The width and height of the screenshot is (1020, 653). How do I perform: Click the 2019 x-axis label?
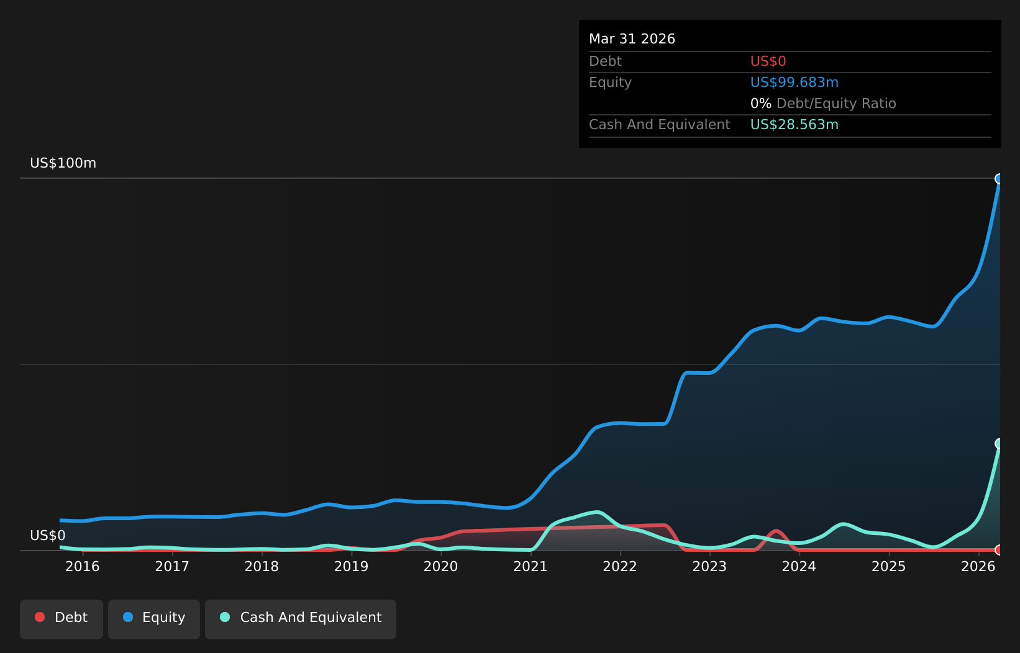point(352,566)
